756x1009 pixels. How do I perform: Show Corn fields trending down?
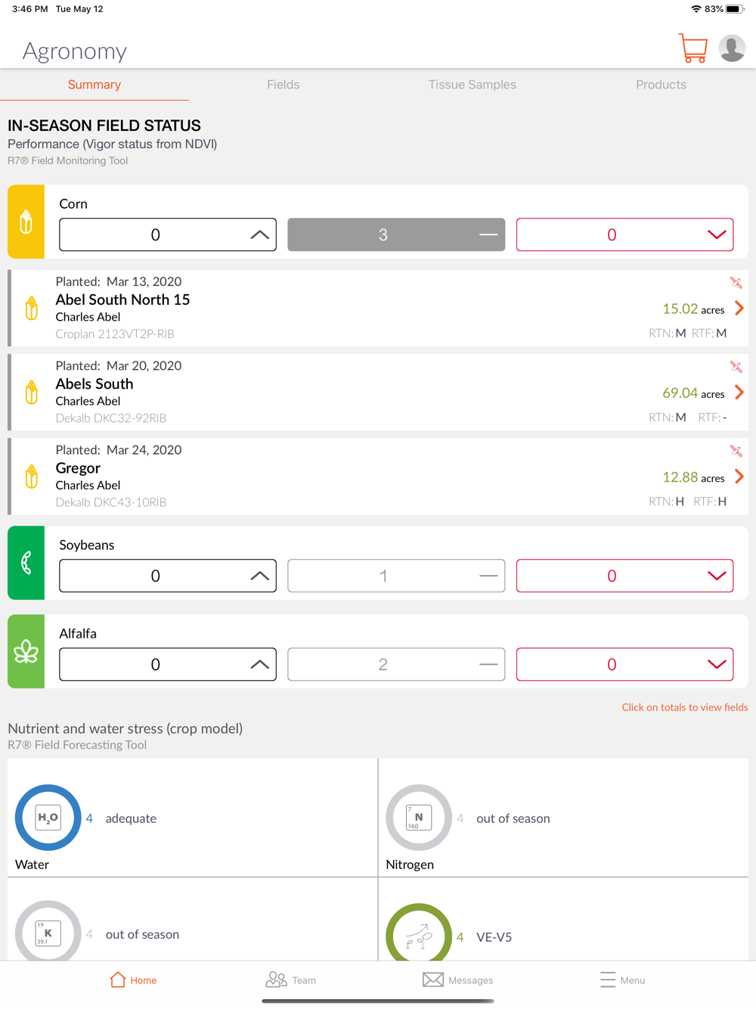pyautogui.click(x=624, y=234)
